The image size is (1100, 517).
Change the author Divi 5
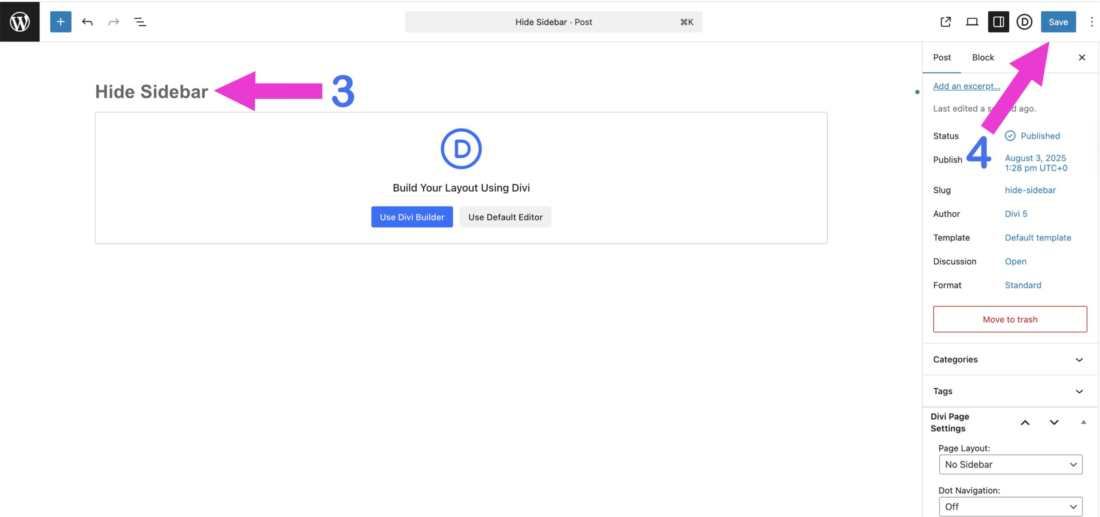1016,214
